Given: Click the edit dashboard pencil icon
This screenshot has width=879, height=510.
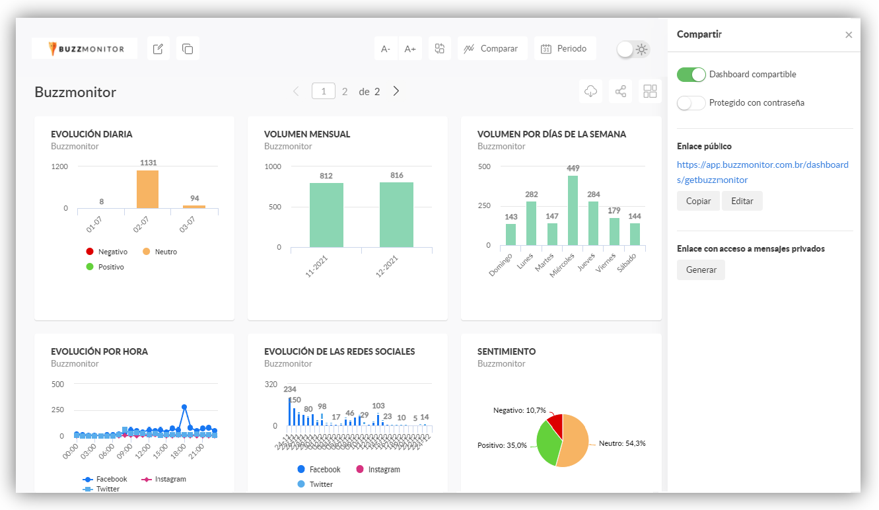Looking at the screenshot, I should (x=158, y=49).
